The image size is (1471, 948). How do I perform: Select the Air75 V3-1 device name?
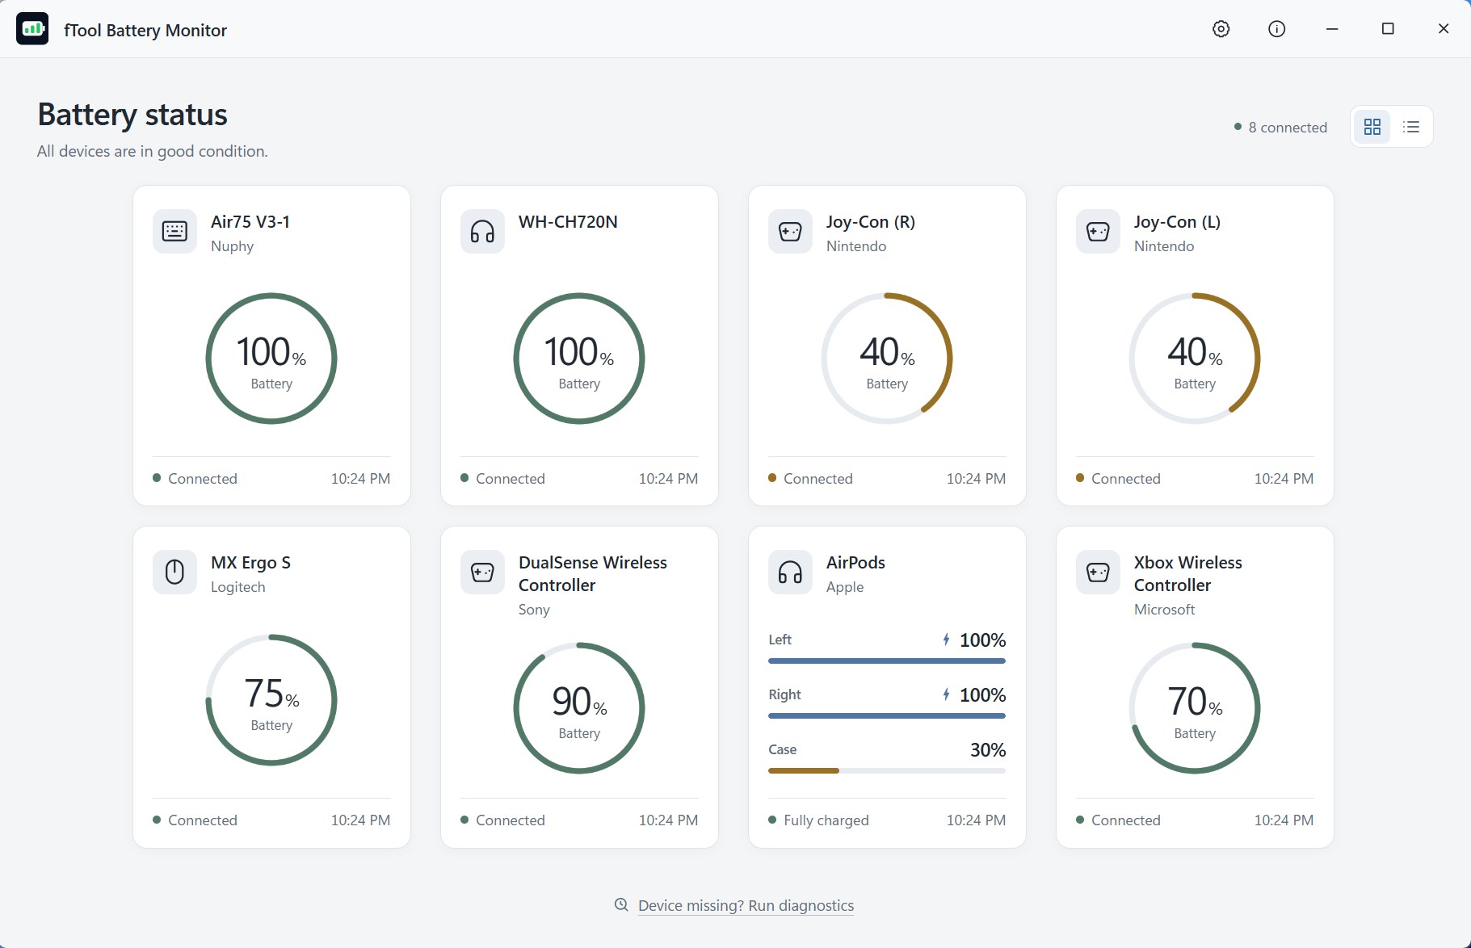[x=250, y=222]
